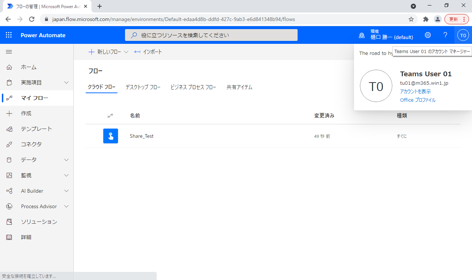Click the 作成 plus icon
Screen dimensions: 472x280
click(9, 113)
